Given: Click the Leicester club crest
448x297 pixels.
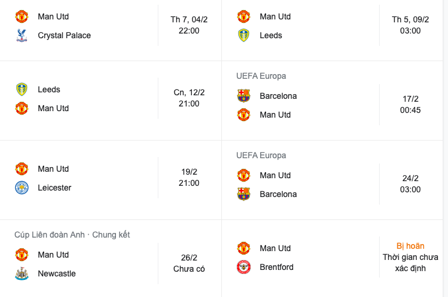Looking at the screenshot, I should click(22, 188).
